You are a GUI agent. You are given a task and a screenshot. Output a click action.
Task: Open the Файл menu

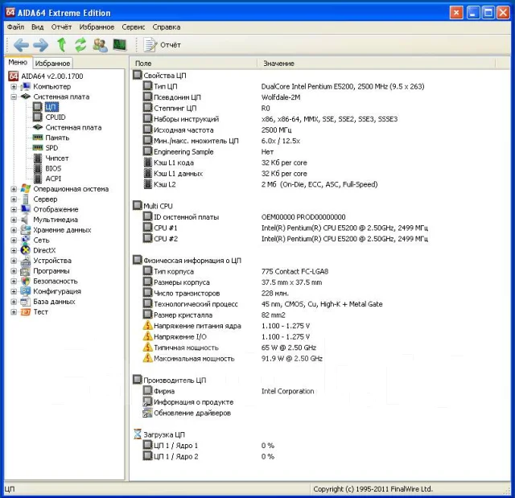[x=15, y=27]
